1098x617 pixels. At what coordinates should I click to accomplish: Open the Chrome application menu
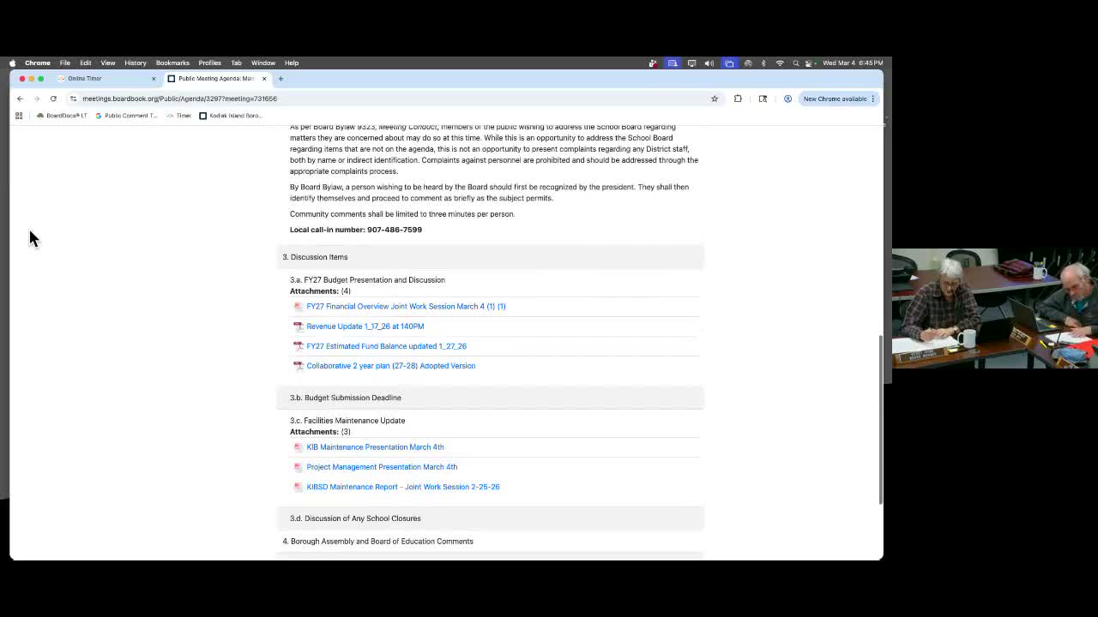(38, 63)
